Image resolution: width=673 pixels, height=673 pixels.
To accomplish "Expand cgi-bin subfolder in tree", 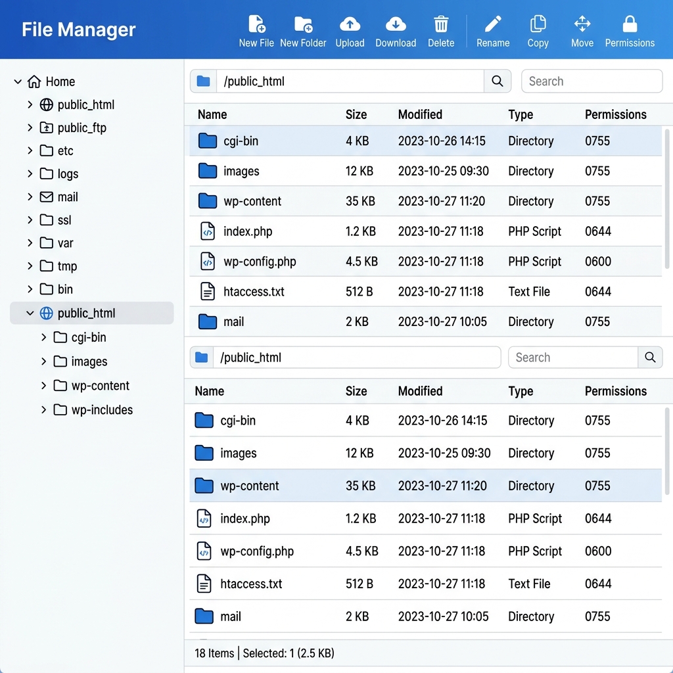I will point(43,337).
